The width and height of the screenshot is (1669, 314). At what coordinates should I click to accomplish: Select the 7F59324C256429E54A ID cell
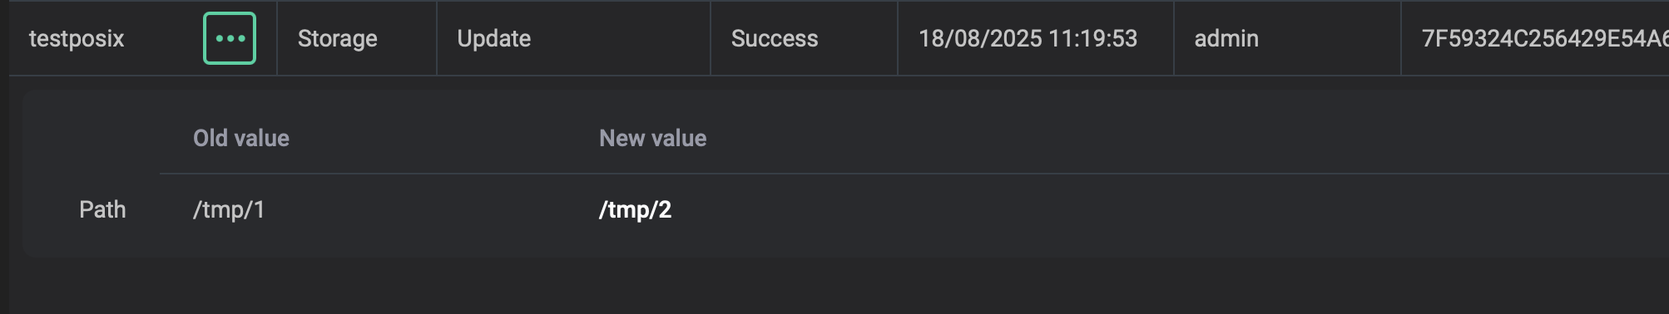tap(1535, 38)
